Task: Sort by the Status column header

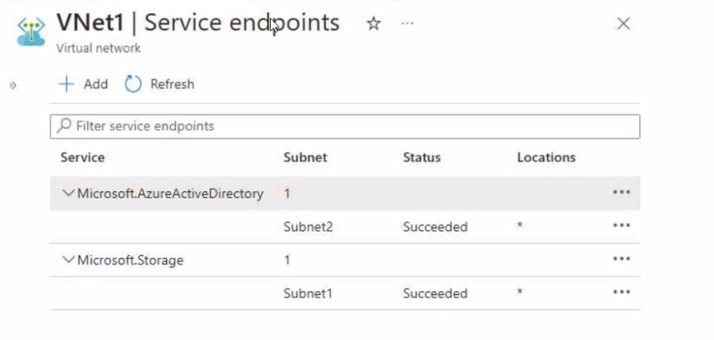Action: (x=422, y=157)
